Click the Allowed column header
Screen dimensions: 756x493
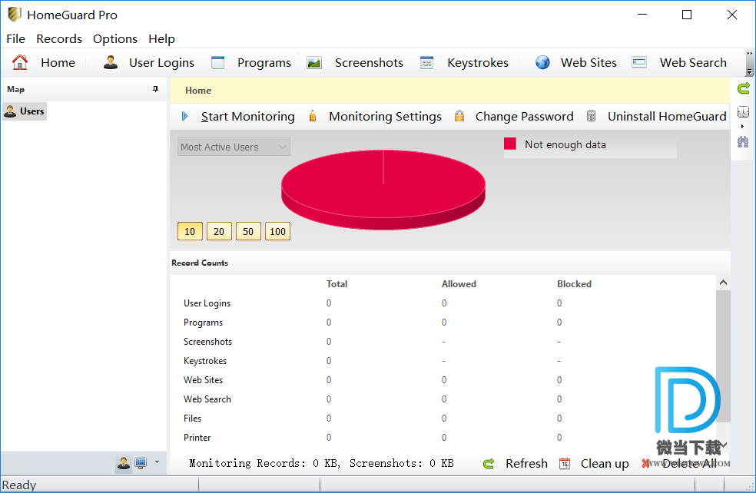coord(459,284)
